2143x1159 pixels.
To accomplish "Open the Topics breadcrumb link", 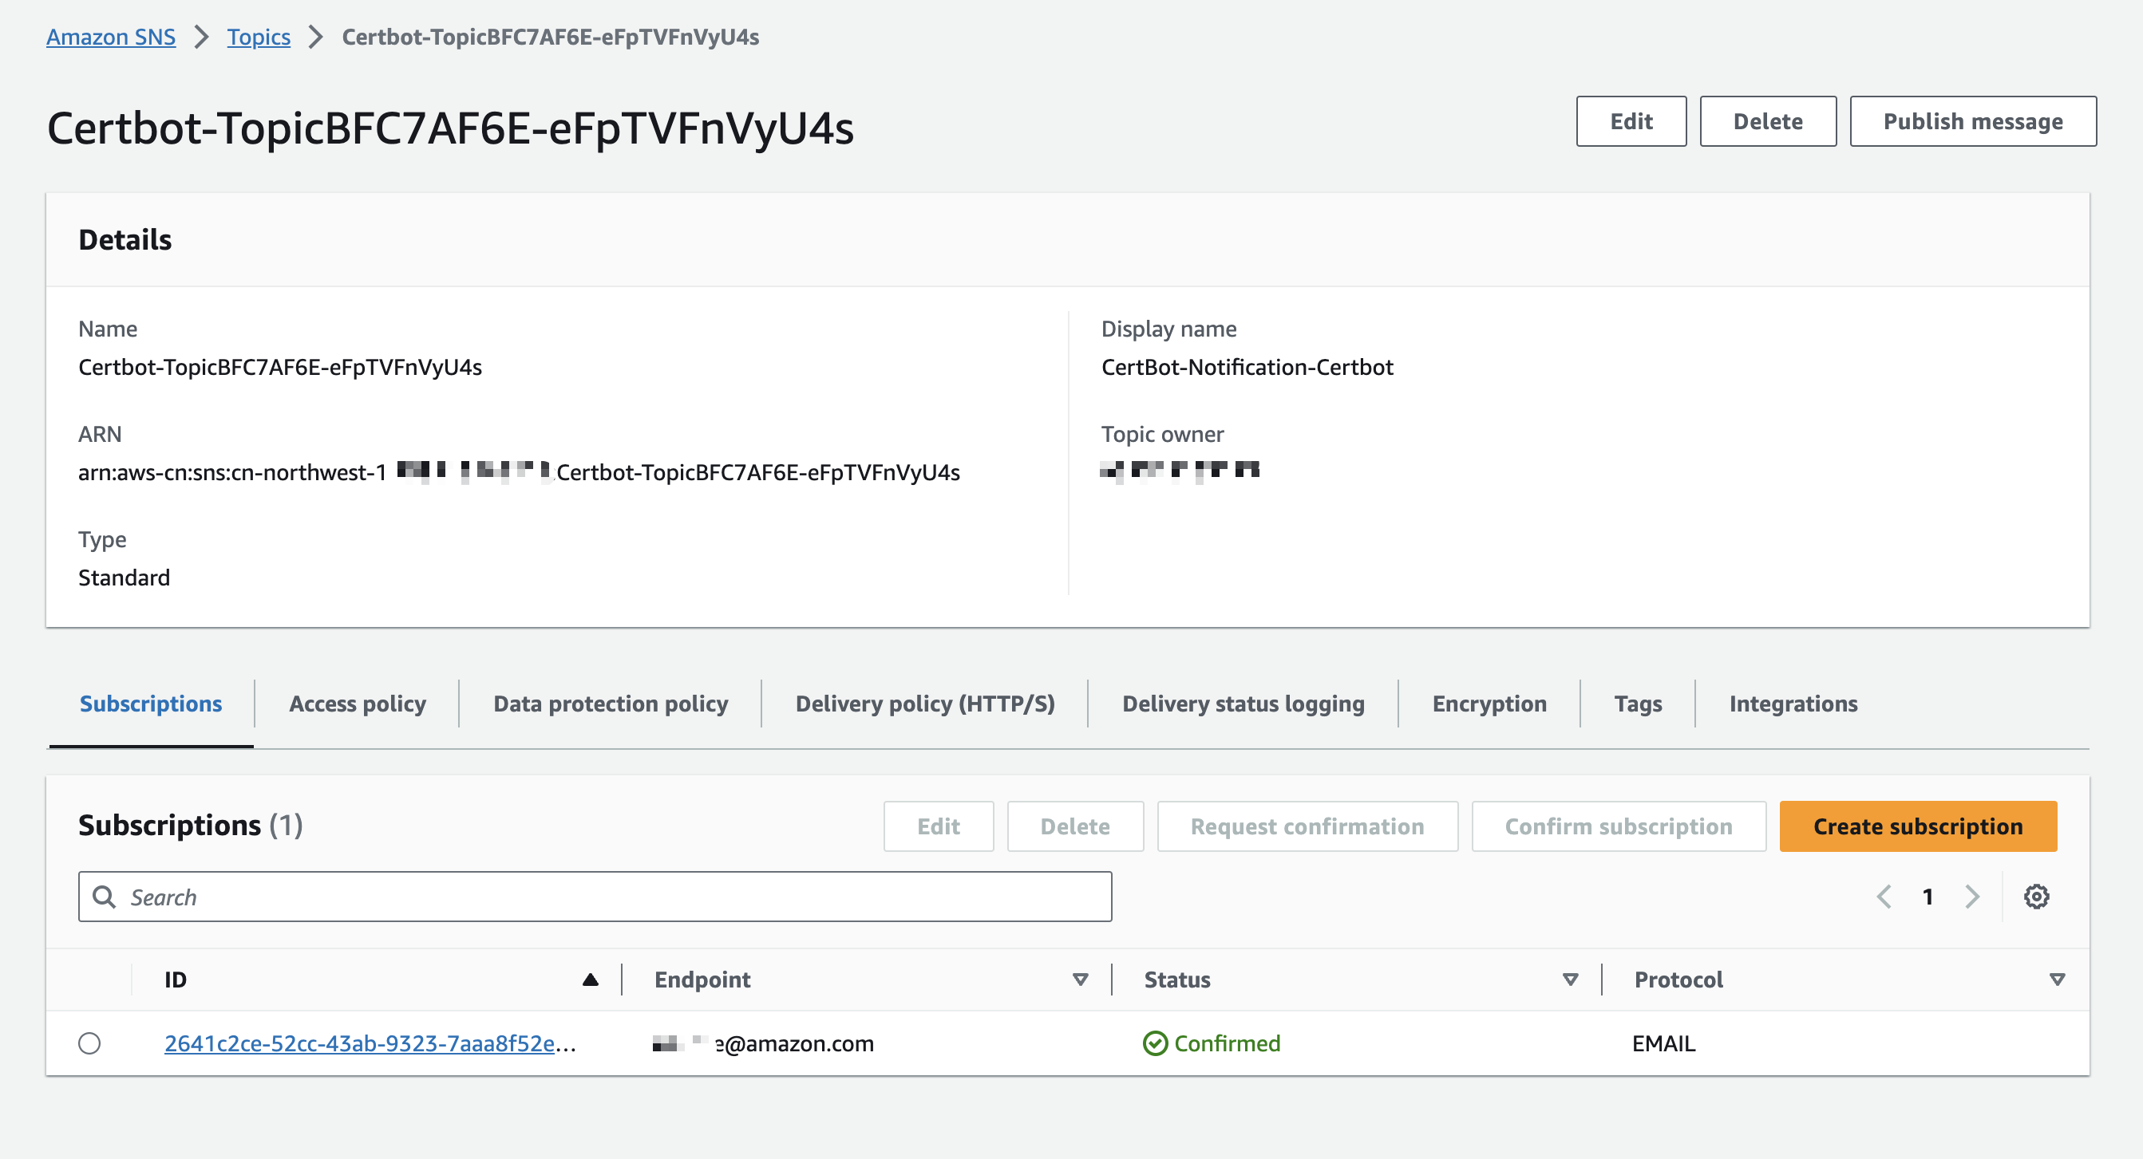I will pos(259,37).
